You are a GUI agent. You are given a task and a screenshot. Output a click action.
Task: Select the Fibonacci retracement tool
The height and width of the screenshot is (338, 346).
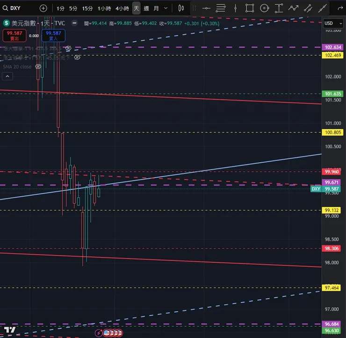click(220, 8)
